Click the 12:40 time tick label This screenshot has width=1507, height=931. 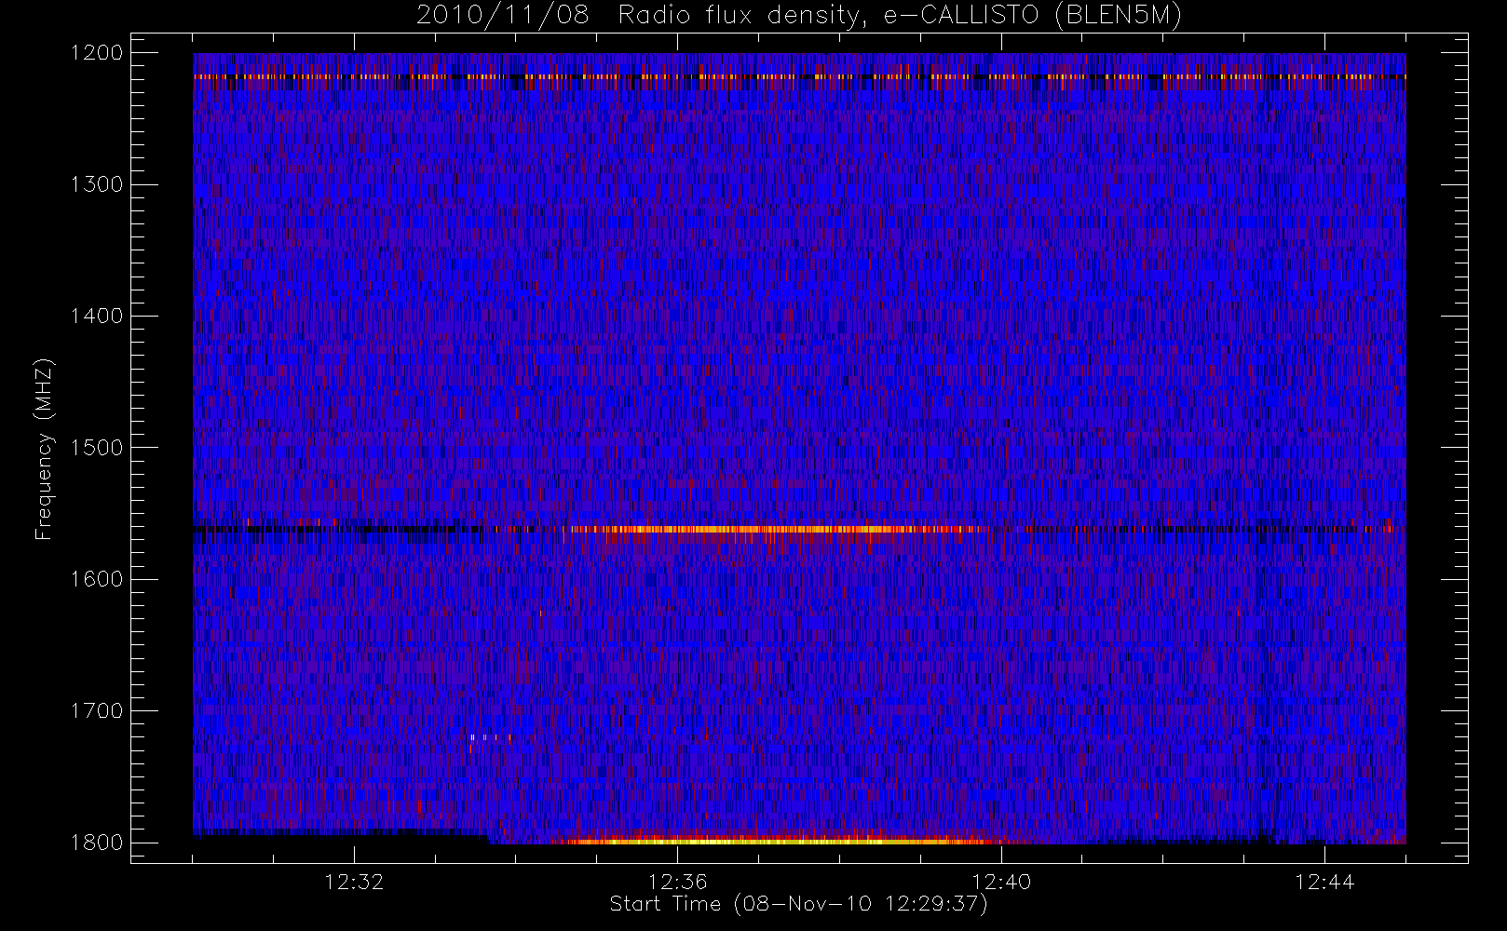pyautogui.click(x=1001, y=882)
